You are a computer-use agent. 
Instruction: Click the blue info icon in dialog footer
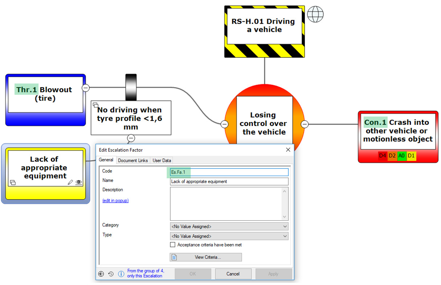121,274
